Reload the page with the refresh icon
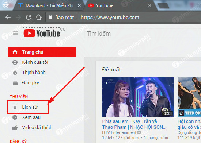 click(x=29, y=17)
